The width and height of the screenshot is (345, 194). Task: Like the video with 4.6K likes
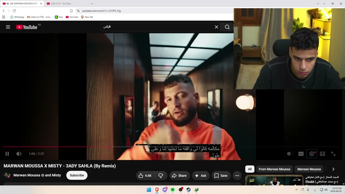145,176
